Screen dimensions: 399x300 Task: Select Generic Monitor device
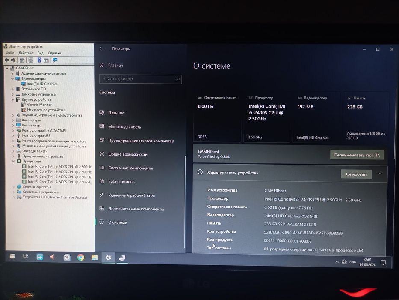39,105
